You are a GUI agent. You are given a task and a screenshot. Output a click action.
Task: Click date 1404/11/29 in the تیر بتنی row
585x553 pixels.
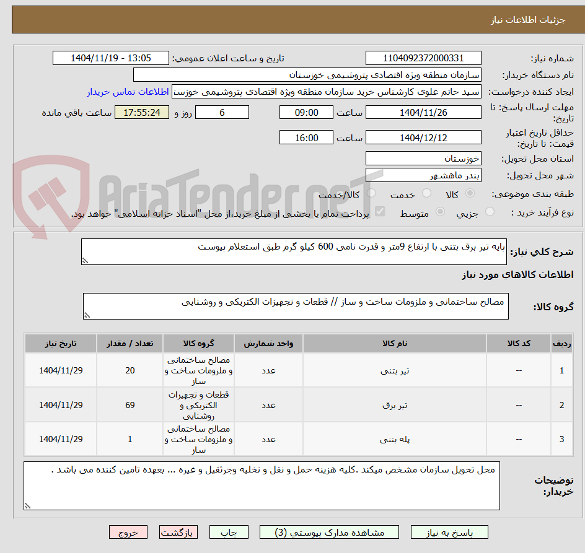tap(61, 371)
